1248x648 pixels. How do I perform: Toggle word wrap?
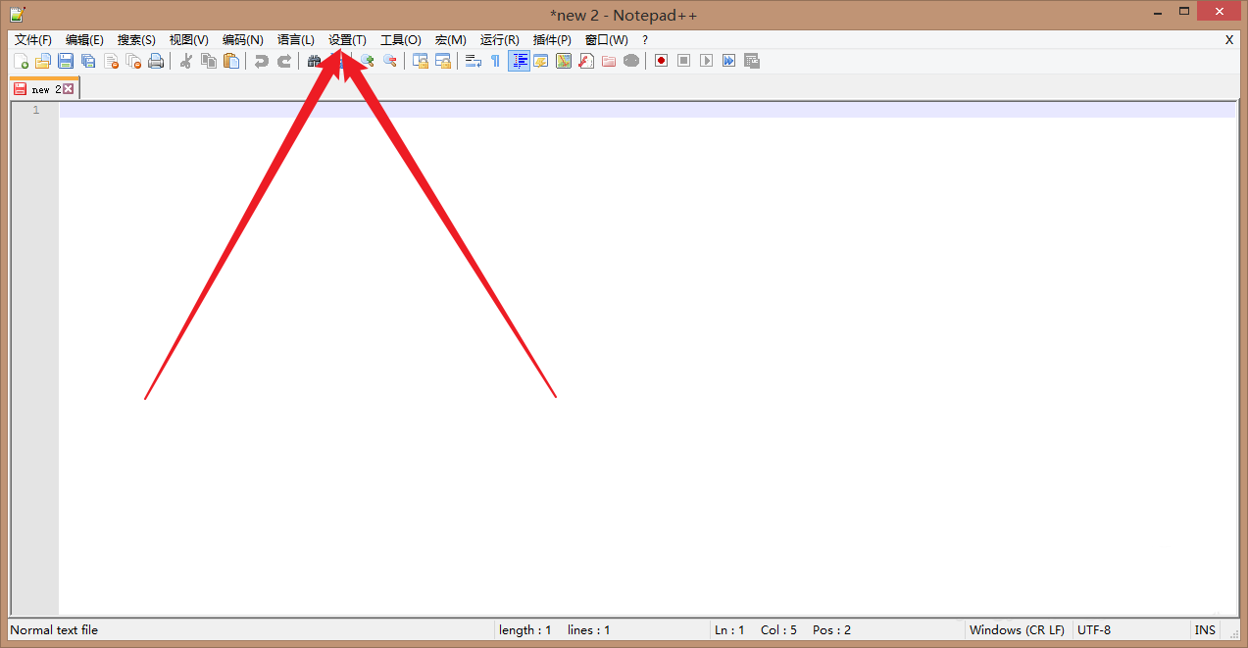click(472, 61)
